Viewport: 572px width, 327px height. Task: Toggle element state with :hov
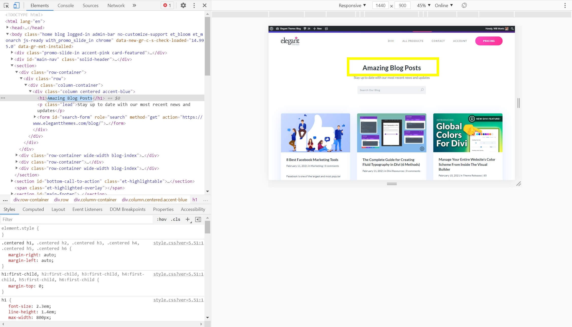click(x=162, y=219)
